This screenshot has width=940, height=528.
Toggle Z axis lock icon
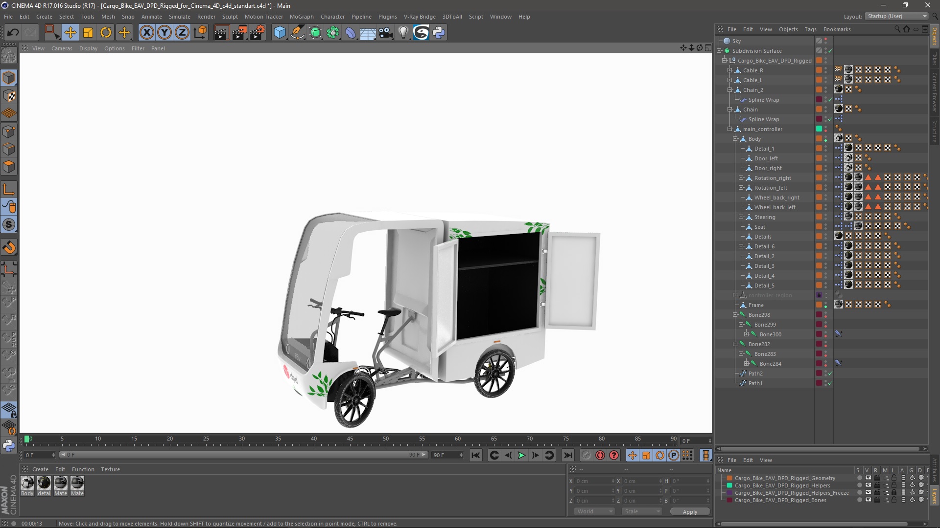point(182,33)
